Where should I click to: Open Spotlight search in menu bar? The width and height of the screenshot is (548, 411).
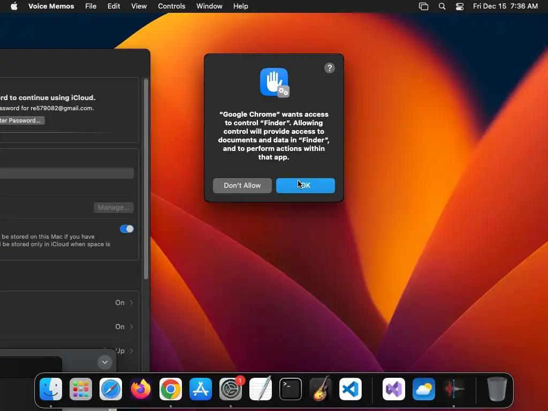tap(442, 6)
